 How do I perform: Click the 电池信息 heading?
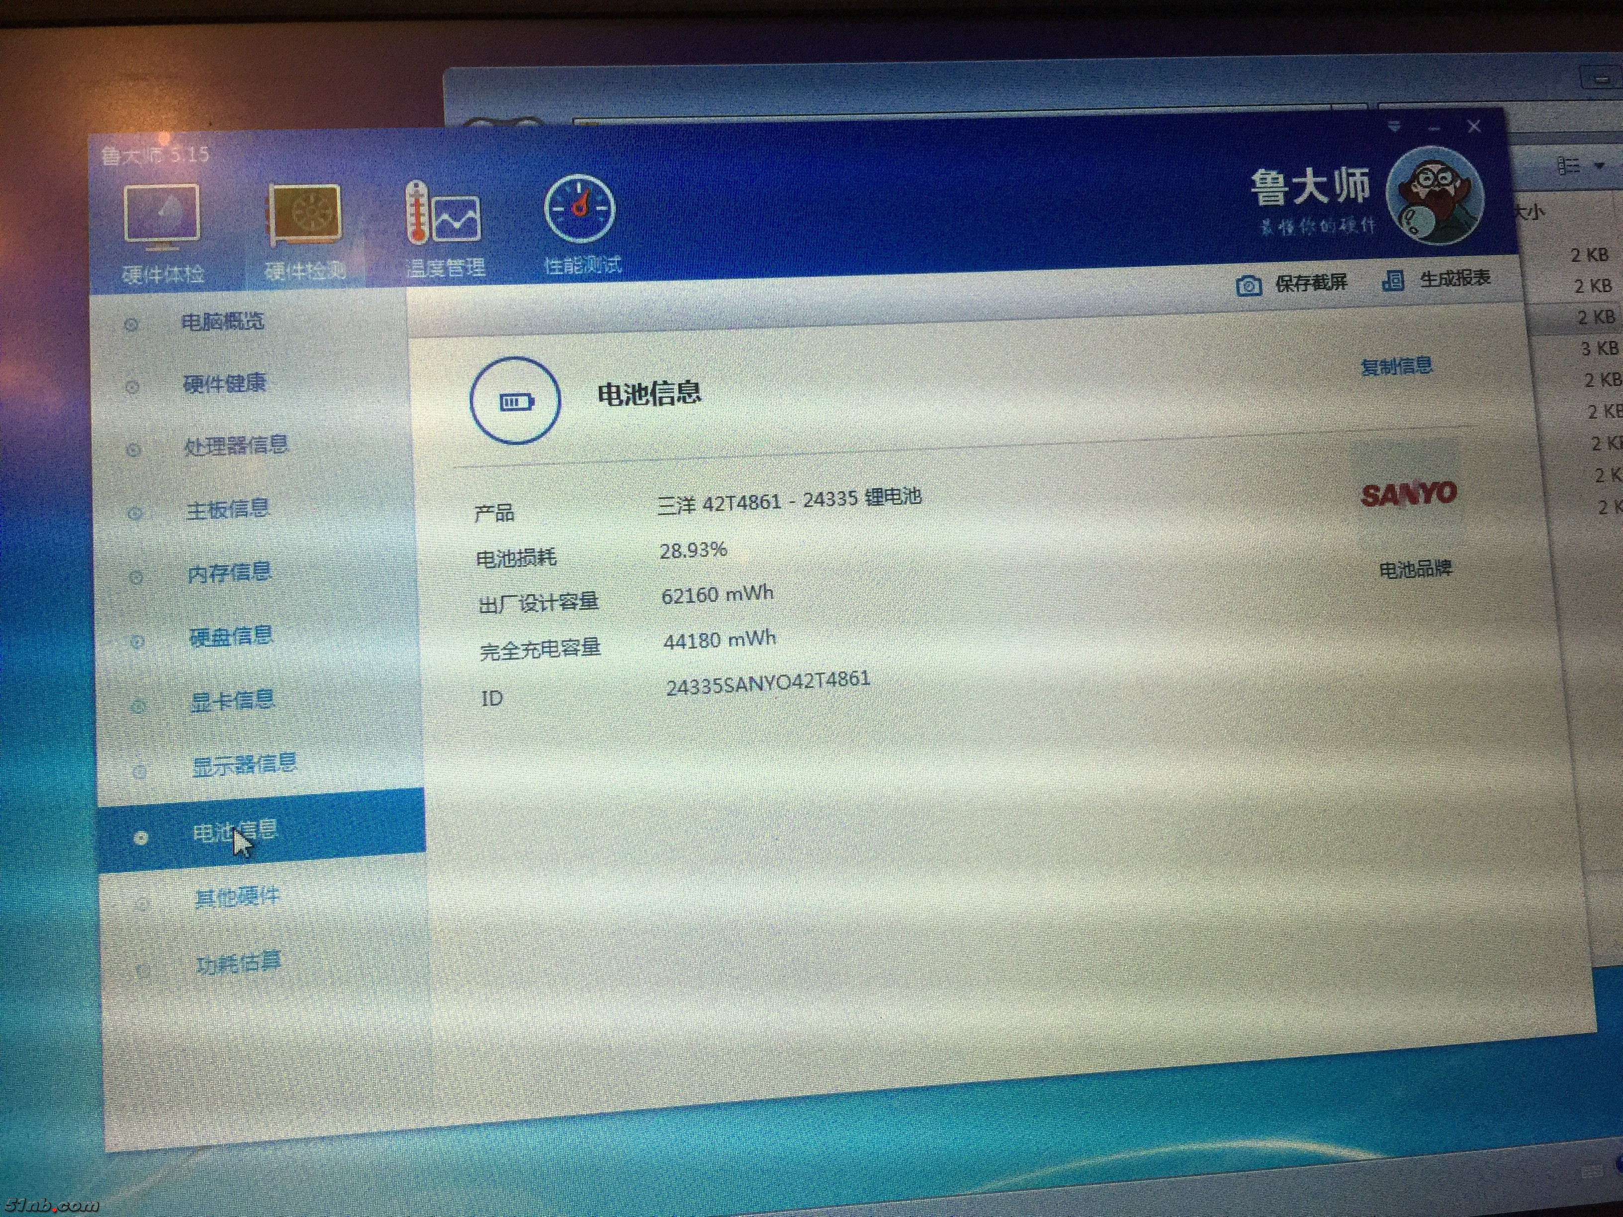[649, 393]
